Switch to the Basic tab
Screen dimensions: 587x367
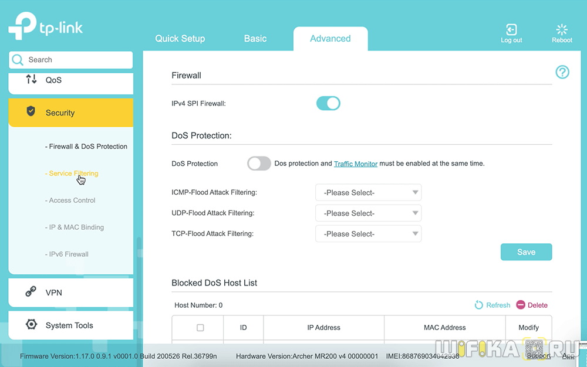point(255,39)
